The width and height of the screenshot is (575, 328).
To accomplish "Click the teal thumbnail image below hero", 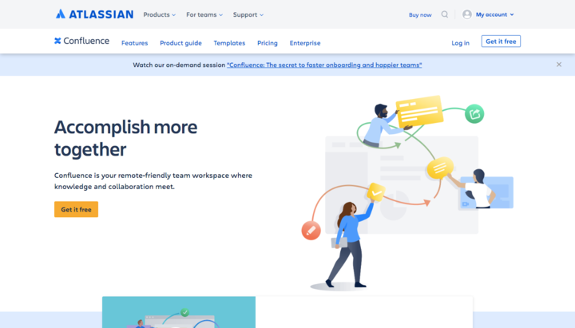I will click(179, 312).
